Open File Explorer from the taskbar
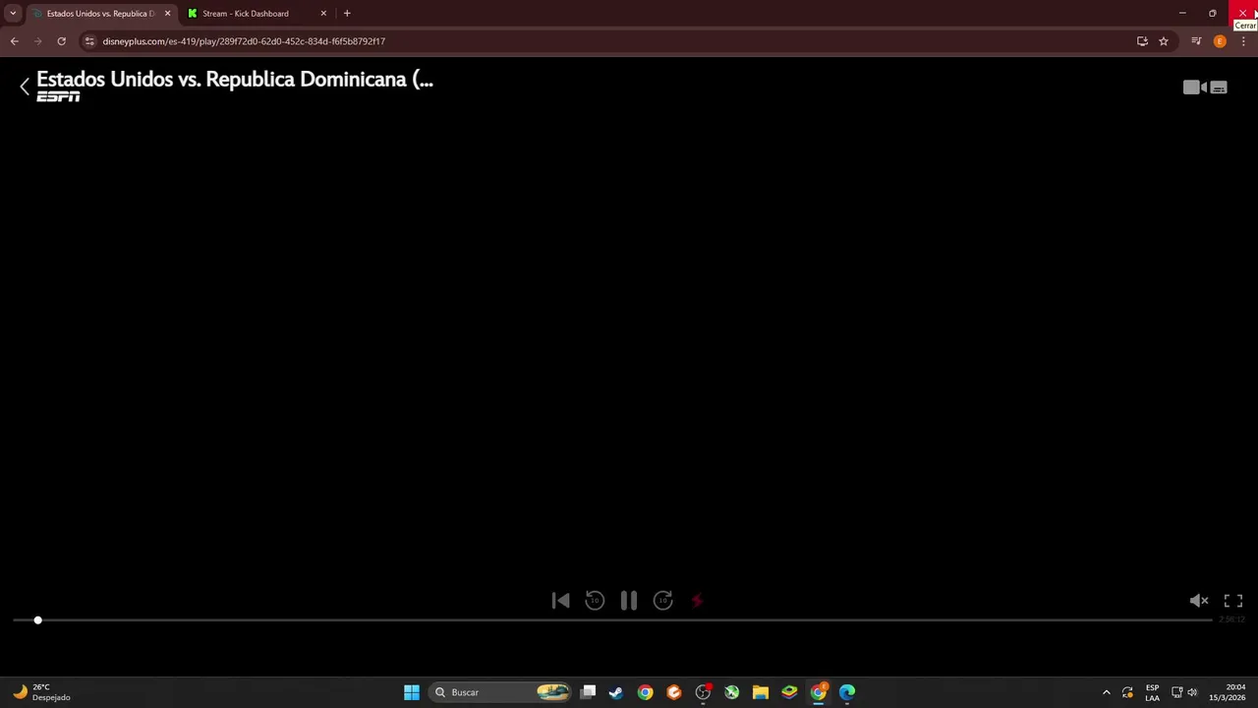This screenshot has height=708, width=1258. click(x=760, y=692)
